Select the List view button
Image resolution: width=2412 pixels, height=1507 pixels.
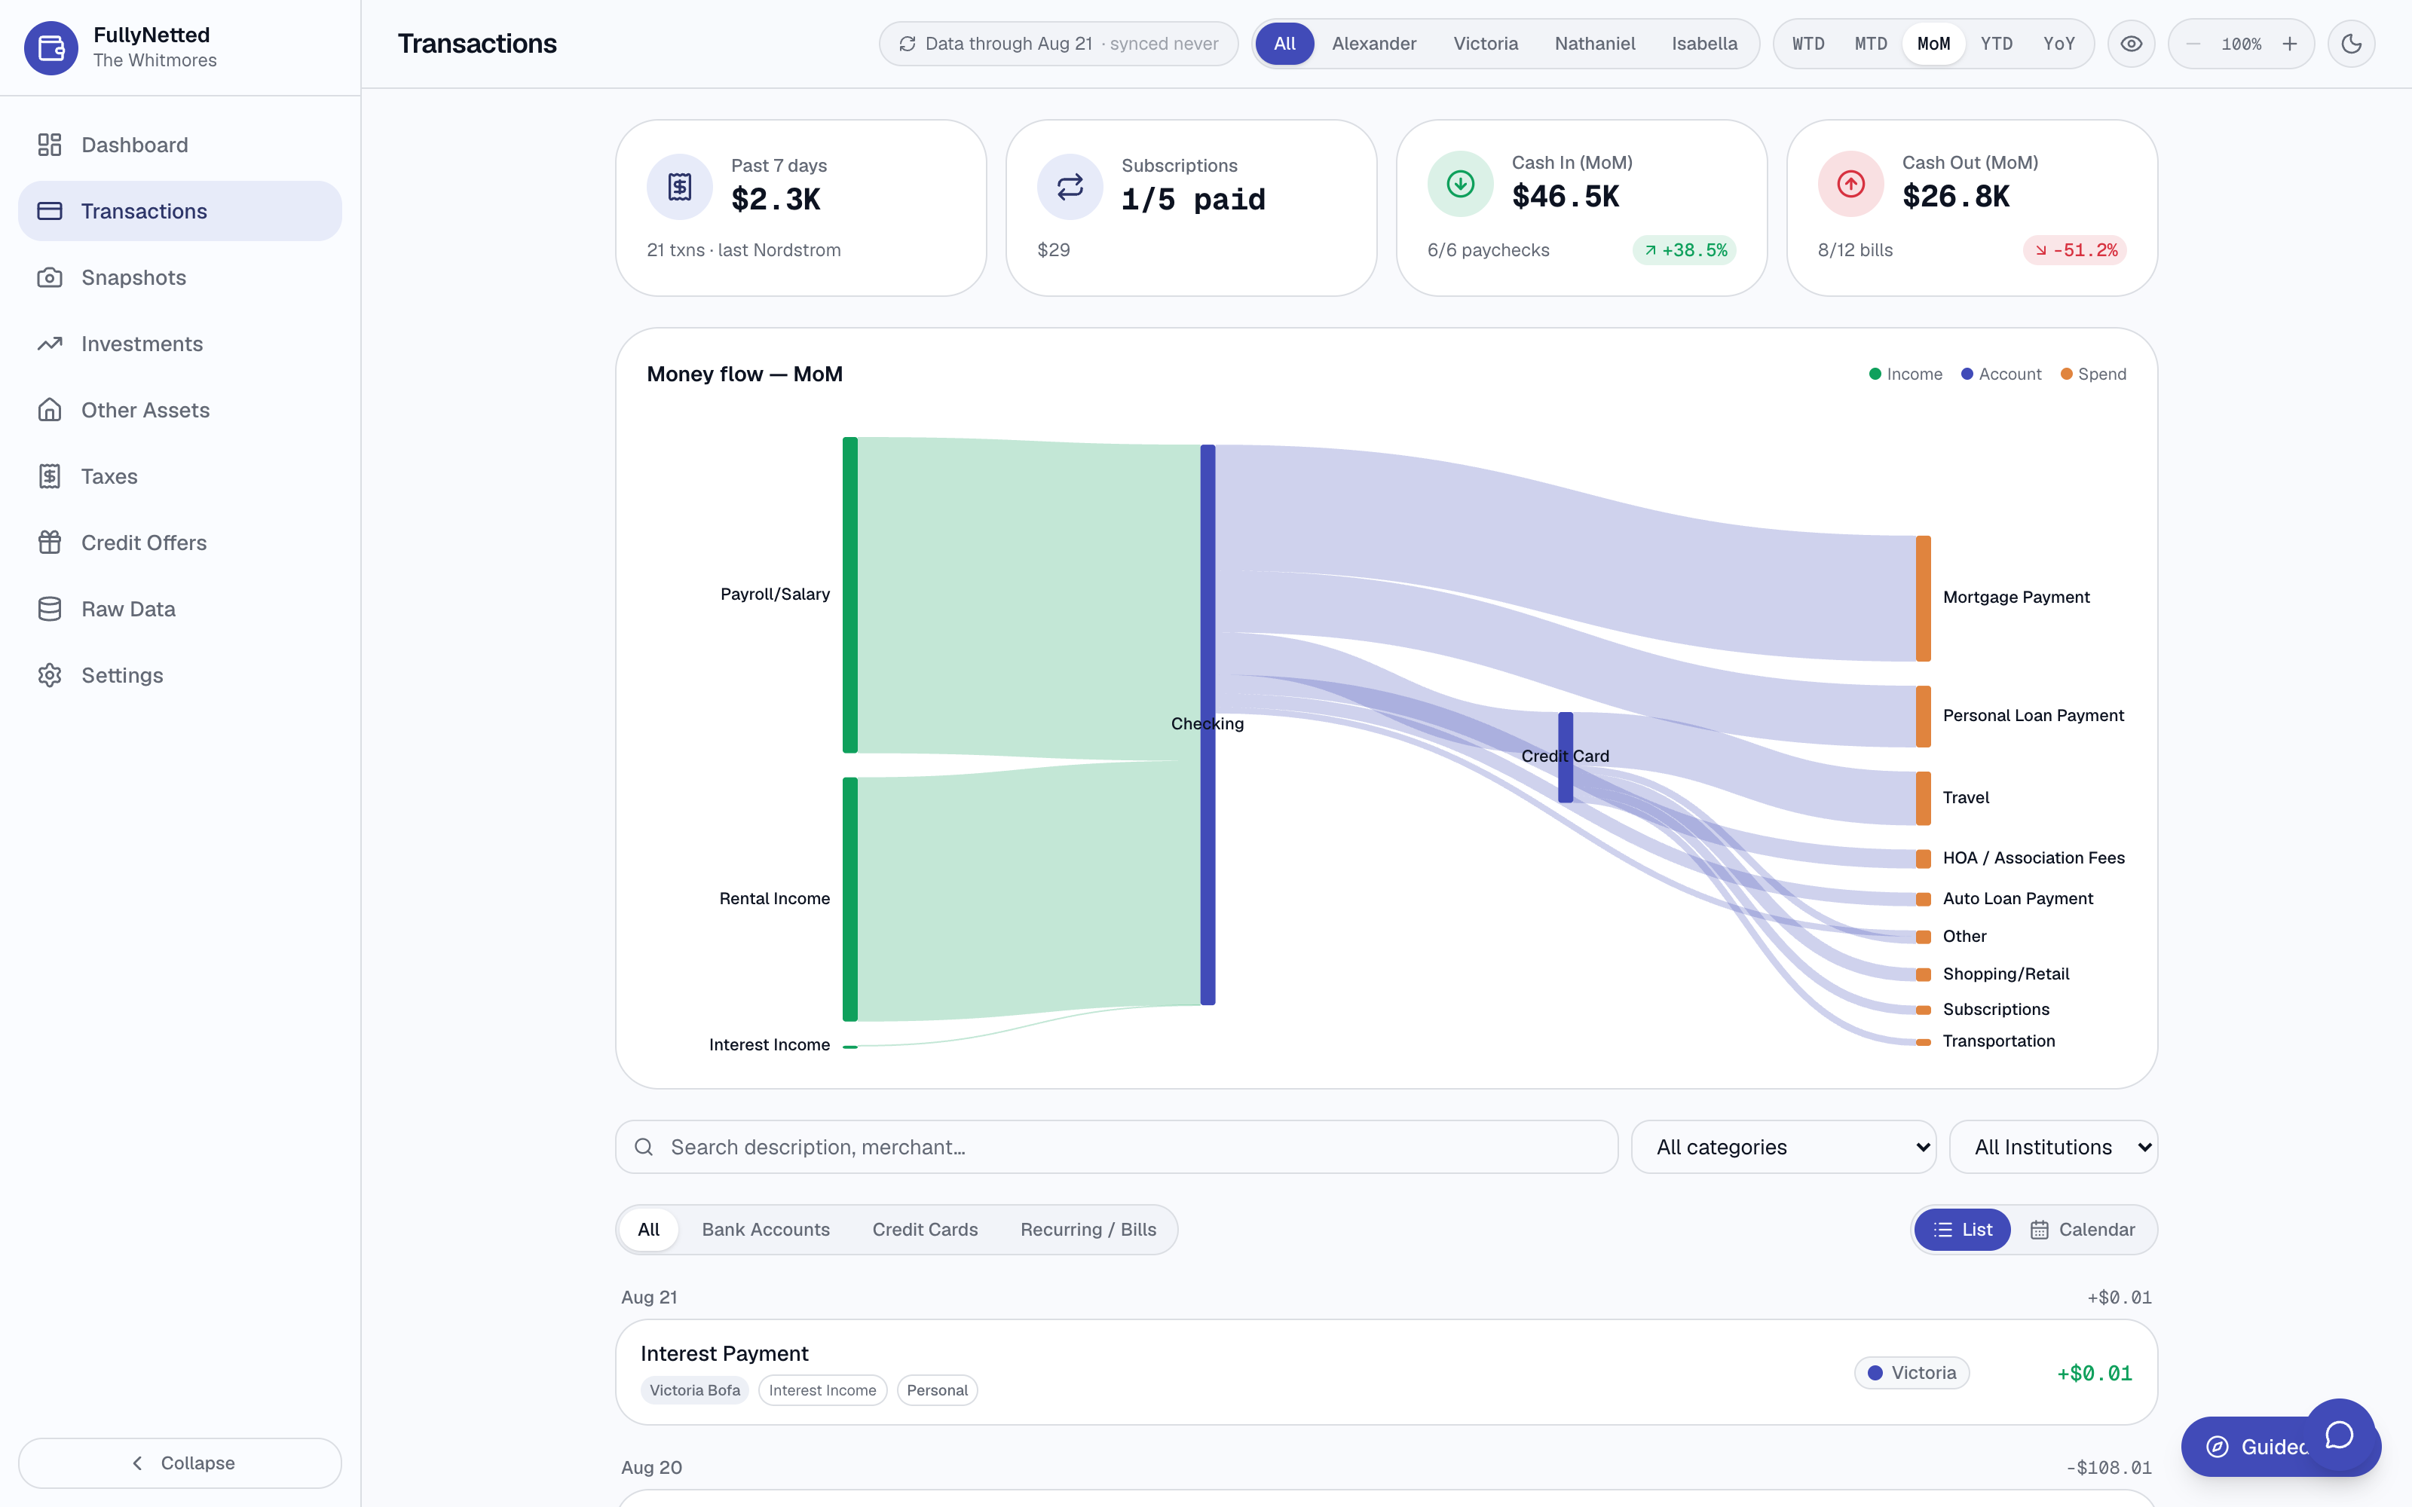[x=1963, y=1230]
